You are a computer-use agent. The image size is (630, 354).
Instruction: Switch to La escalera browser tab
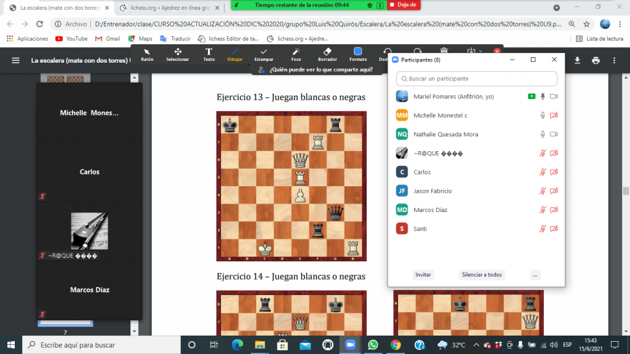pyautogui.click(x=60, y=7)
